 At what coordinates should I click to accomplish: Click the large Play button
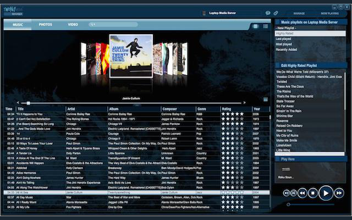coord(325,193)
